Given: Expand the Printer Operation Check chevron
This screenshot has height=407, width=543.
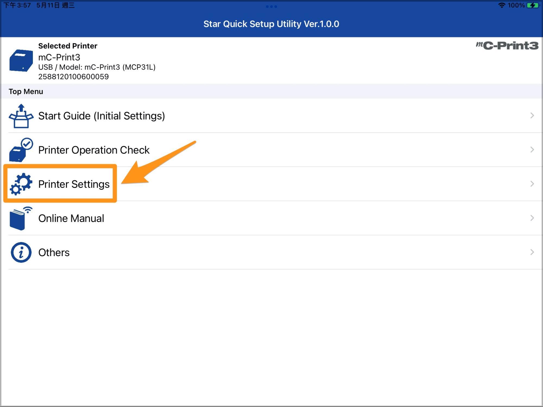Looking at the screenshot, I should (532, 150).
